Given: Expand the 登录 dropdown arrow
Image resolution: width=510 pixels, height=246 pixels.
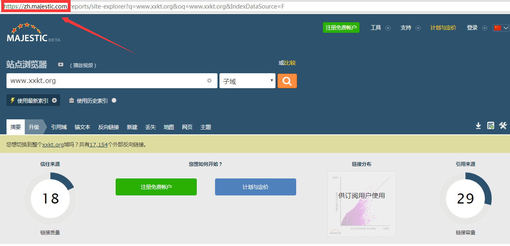Looking at the screenshot, I should [x=484, y=28].
